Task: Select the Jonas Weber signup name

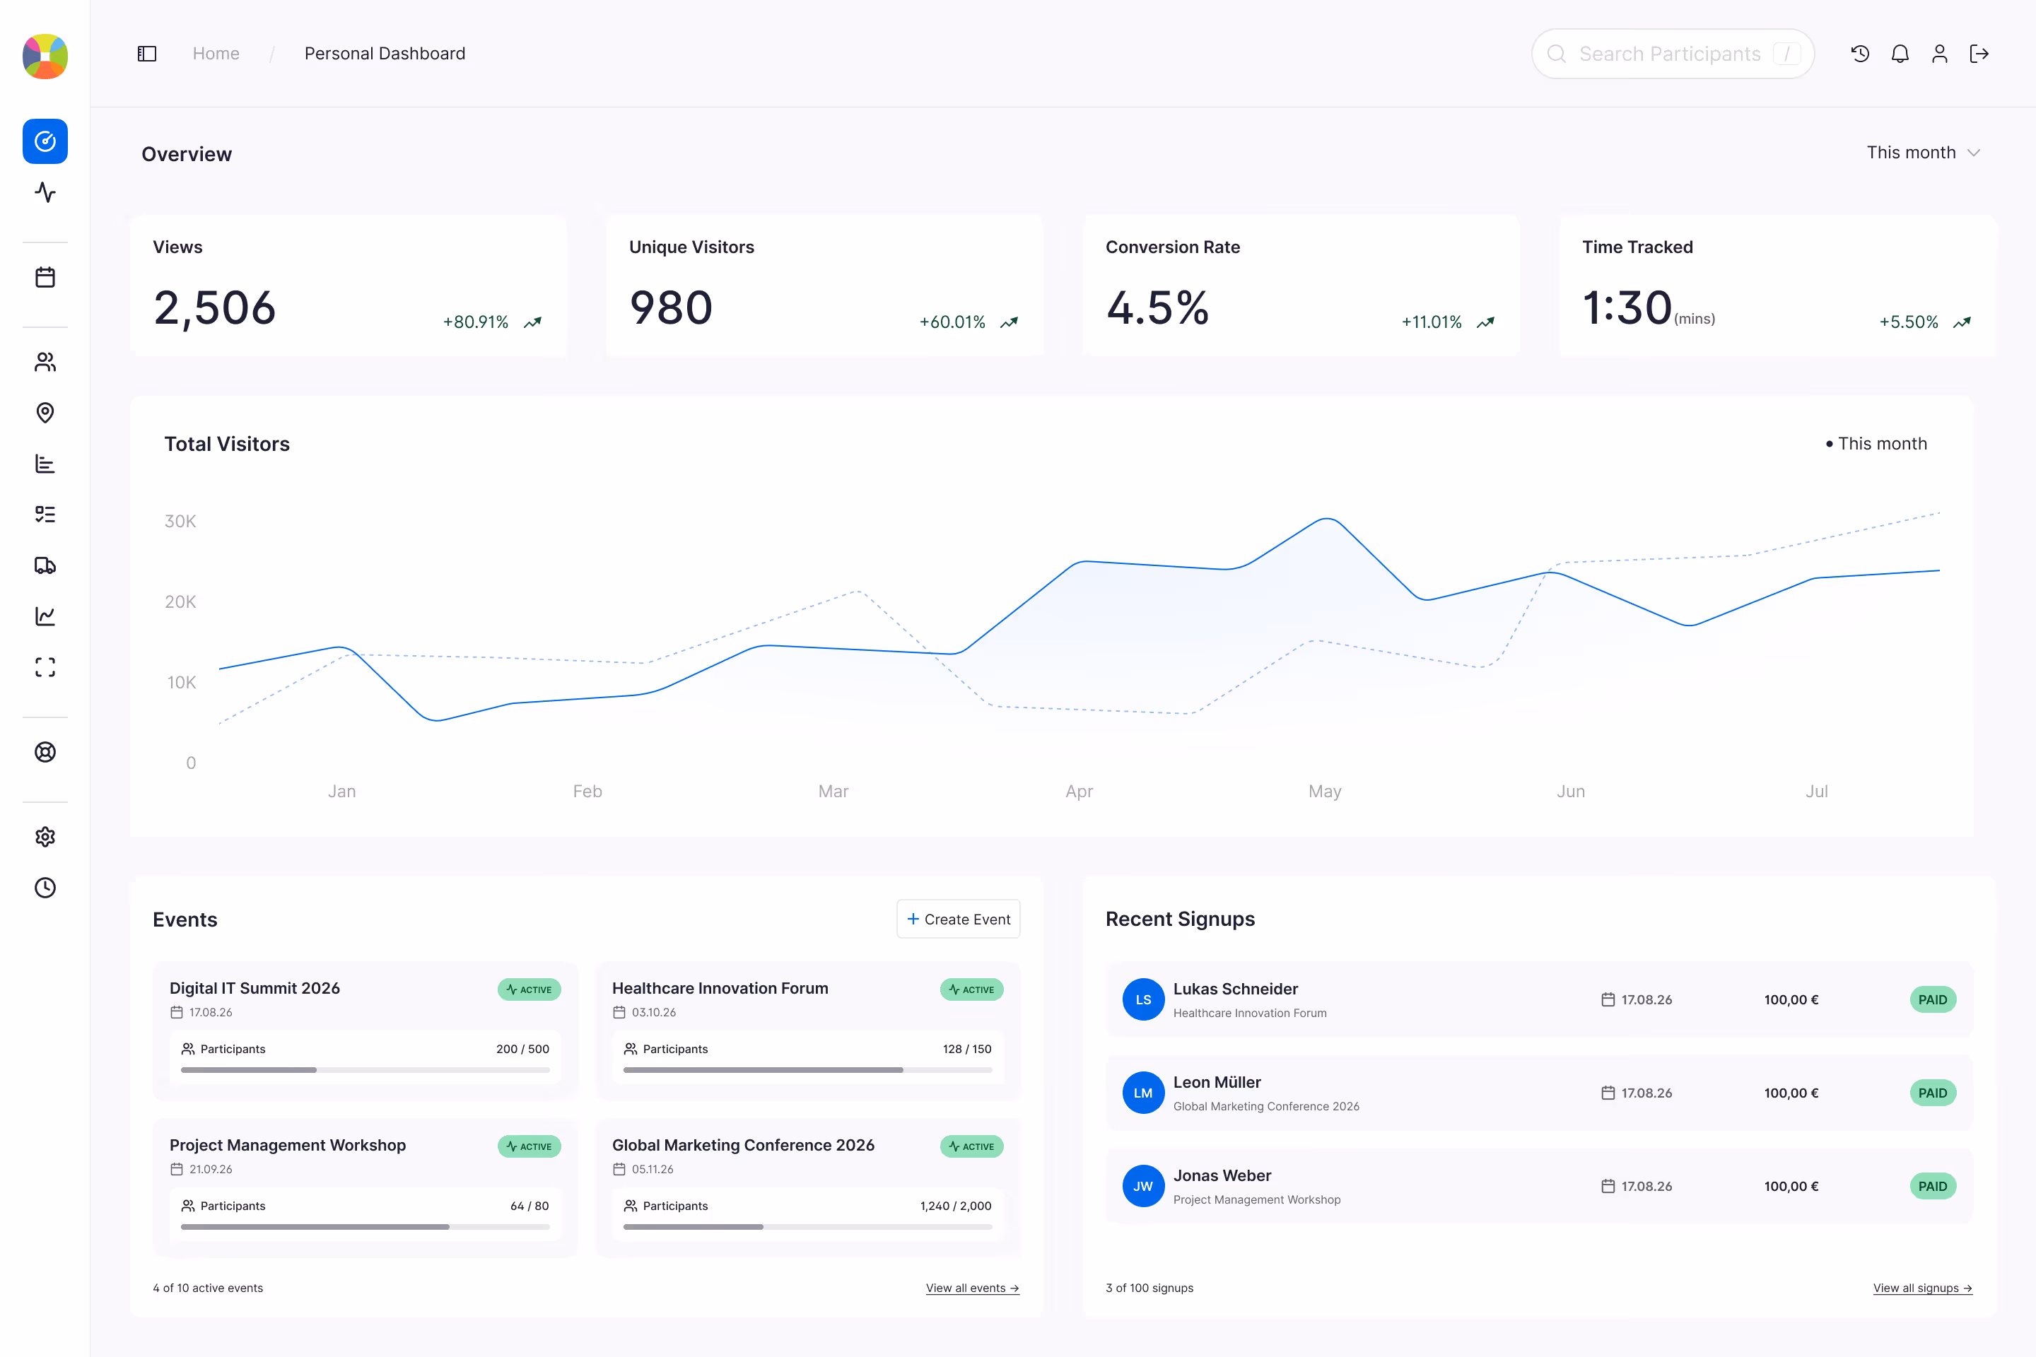Action: 1222,1176
